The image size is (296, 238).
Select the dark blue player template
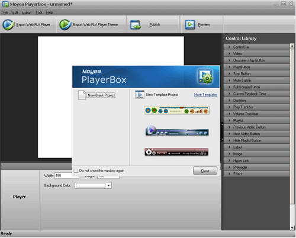click(x=177, y=131)
